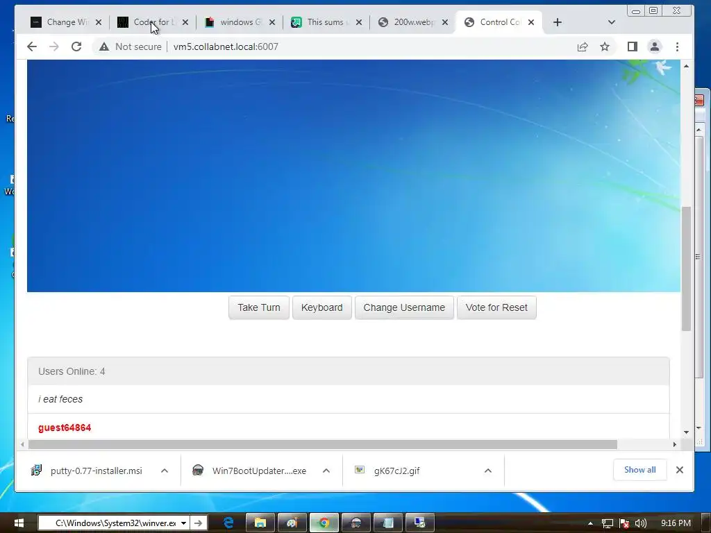Open a new tab with the plus button
The width and height of the screenshot is (711, 533).
(x=558, y=22)
